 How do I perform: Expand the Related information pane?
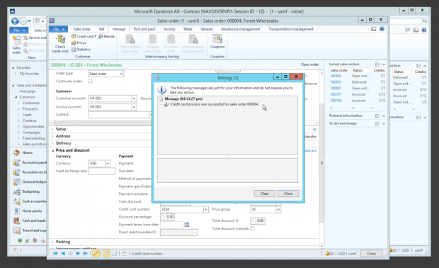384,116
